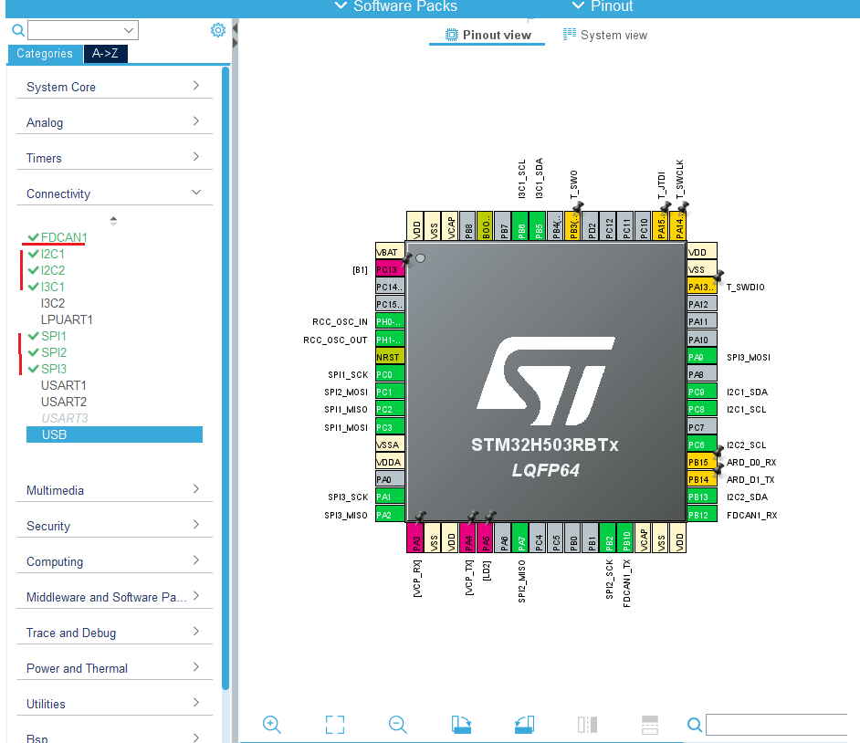Expand the Security category
Image resolution: width=860 pixels, height=743 pixels.
114,526
